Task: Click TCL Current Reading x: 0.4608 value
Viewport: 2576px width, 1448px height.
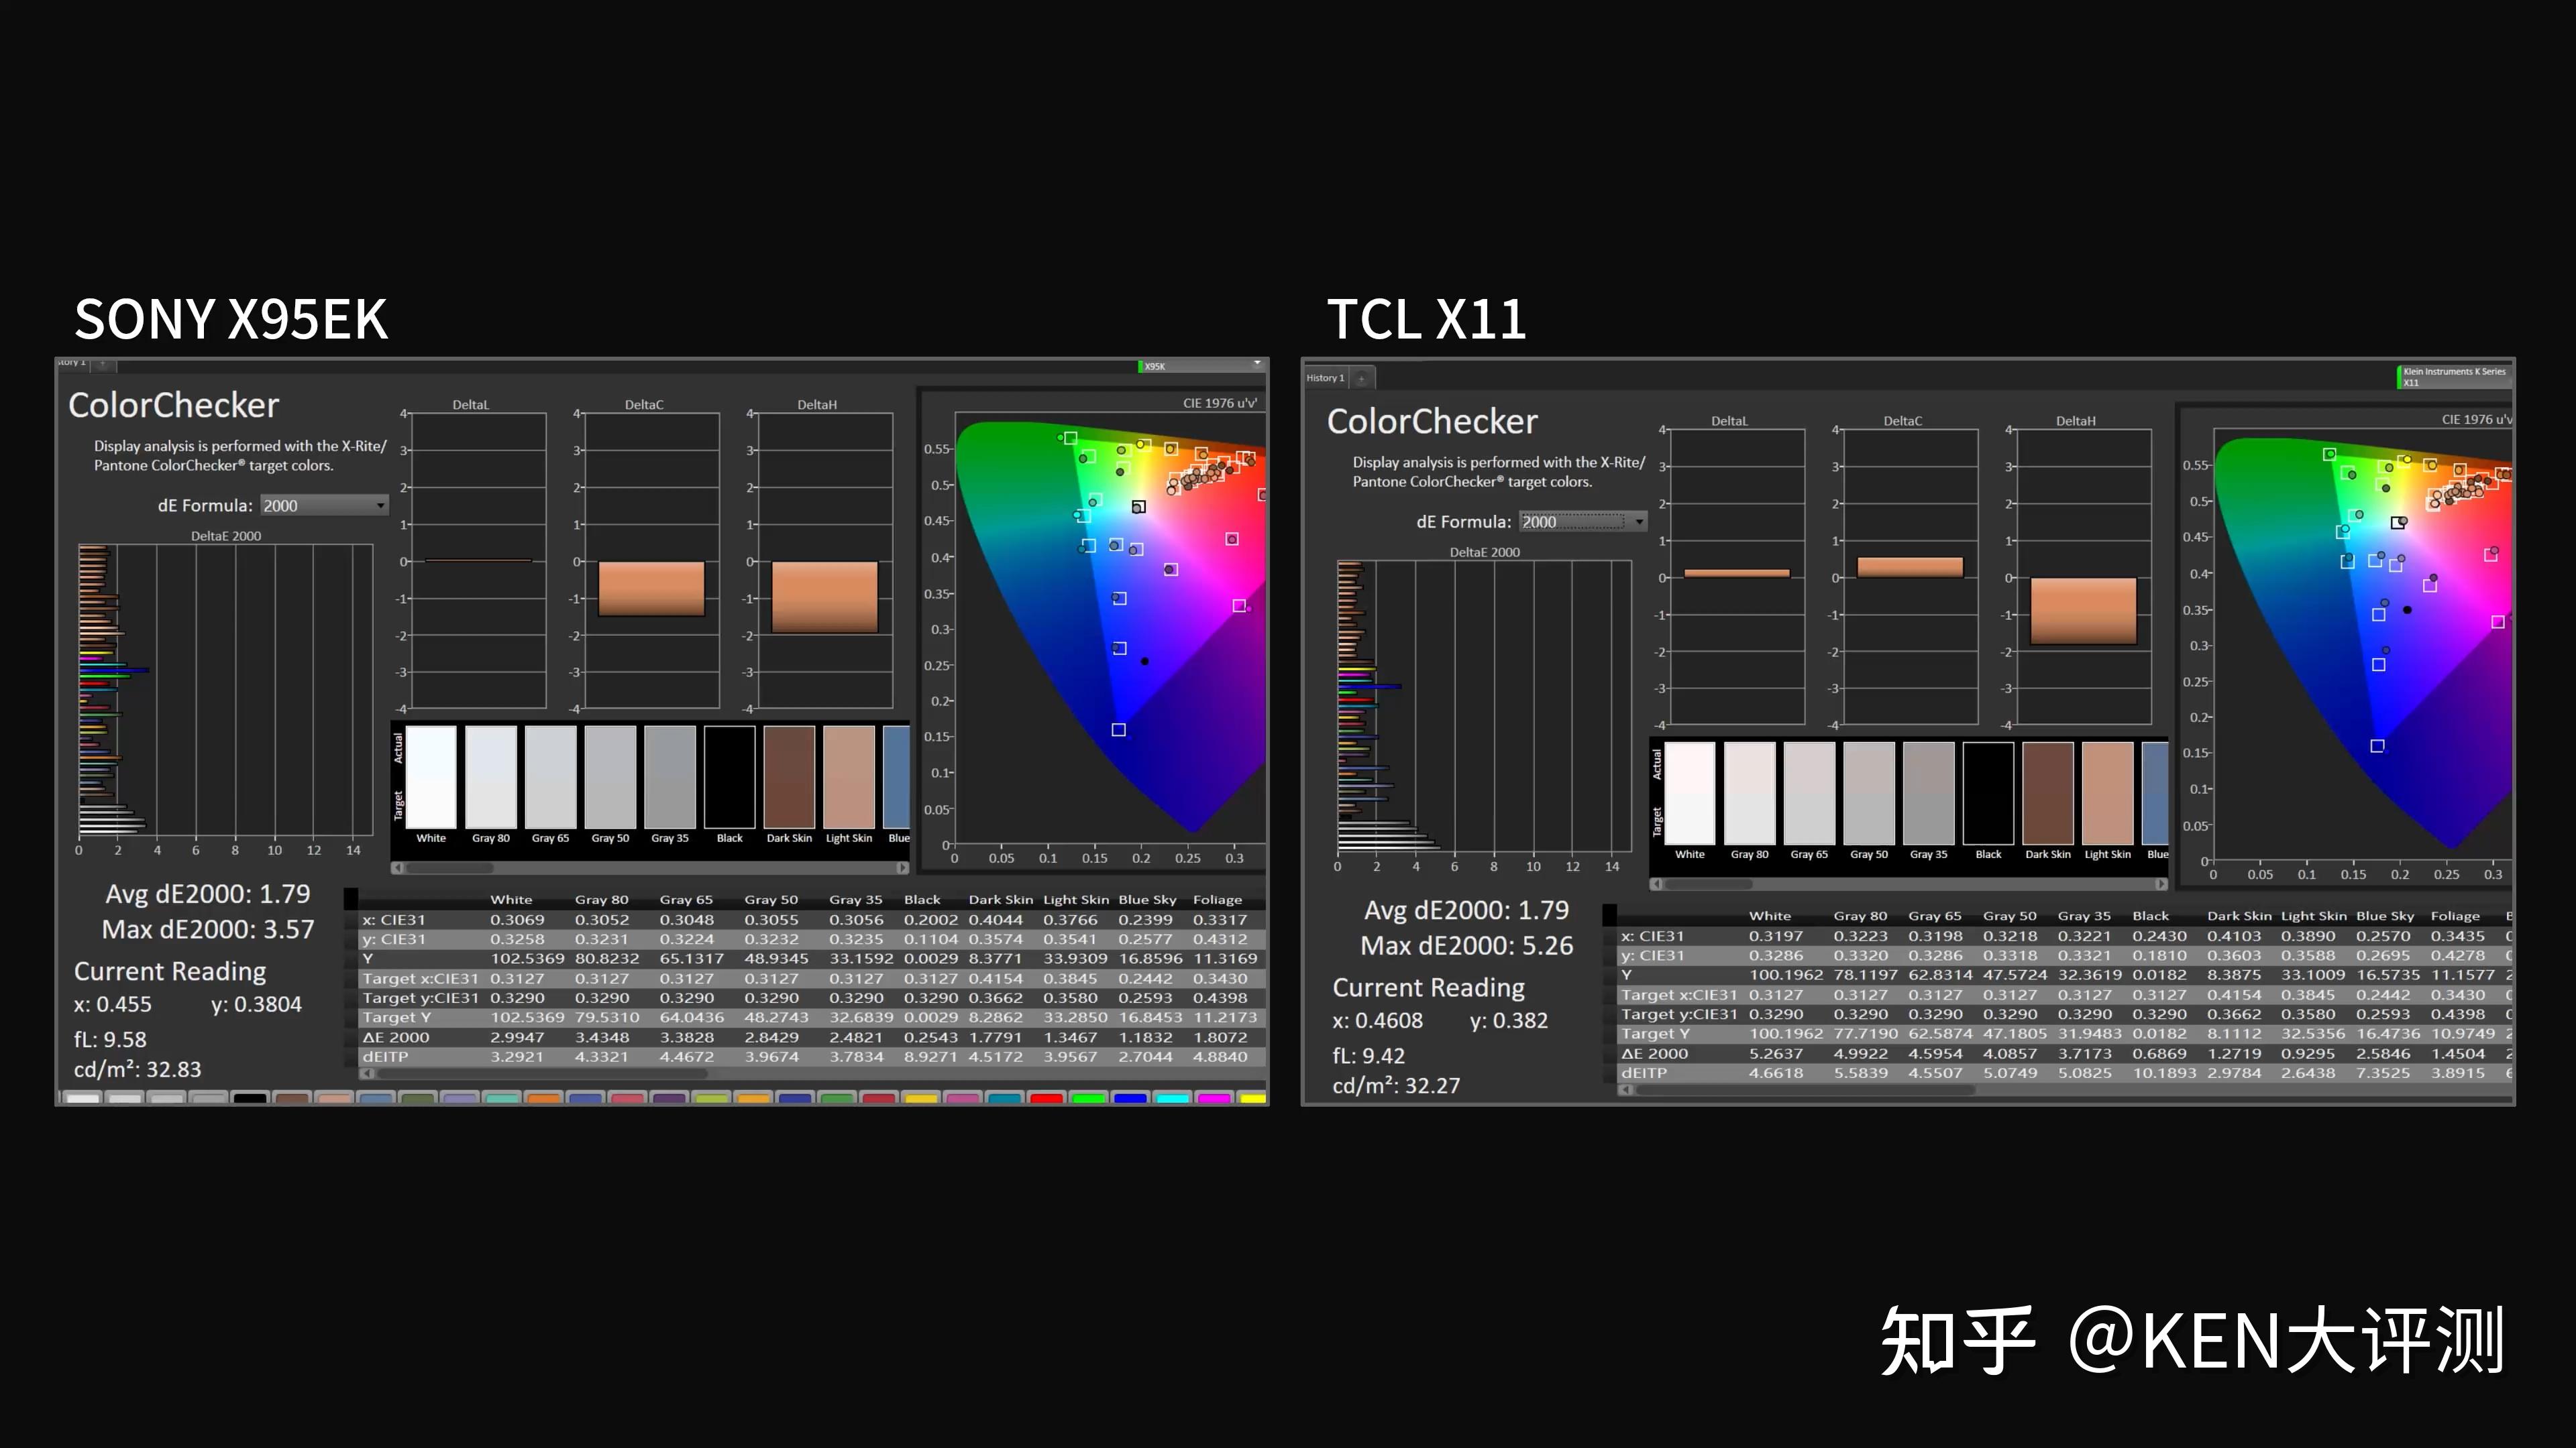Action: tap(1377, 1020)
